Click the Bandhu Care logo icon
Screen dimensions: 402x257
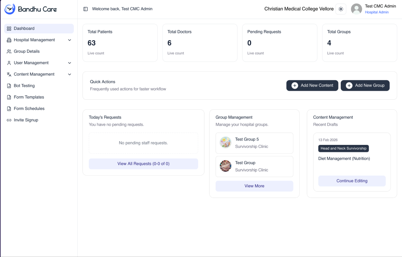point(10,9)
